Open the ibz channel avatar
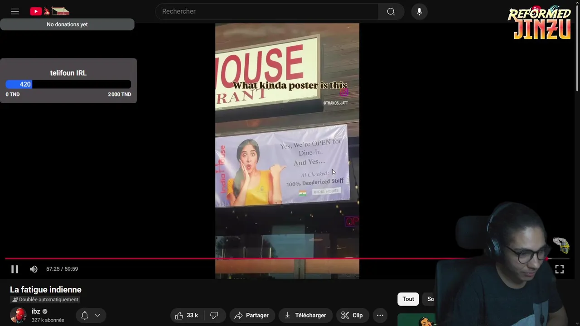Screen dimensions: 580x326 18,315
